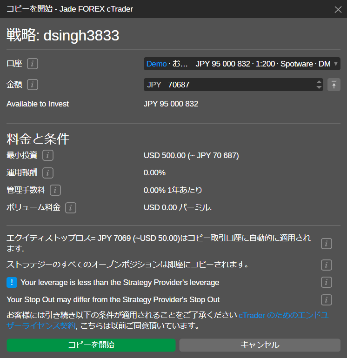This screenshot has height=358, width=347.
Task: Show info for Stop Out difference notice
Action: pyautogui.click(x=327, y=299)
